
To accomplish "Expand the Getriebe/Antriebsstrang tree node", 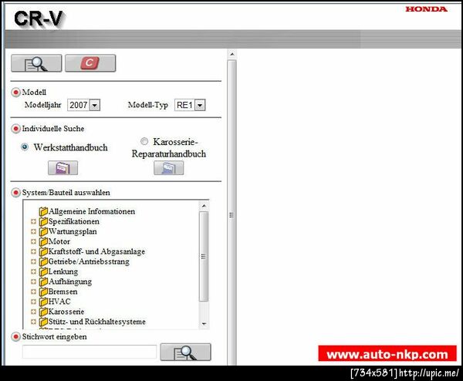I will coord(33,261).
